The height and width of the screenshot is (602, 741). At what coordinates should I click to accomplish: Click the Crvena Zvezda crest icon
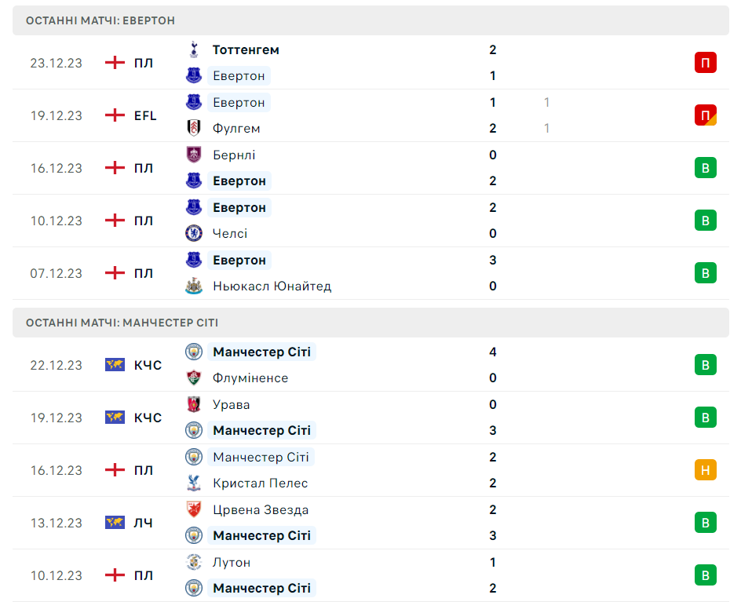coord(193,509)
